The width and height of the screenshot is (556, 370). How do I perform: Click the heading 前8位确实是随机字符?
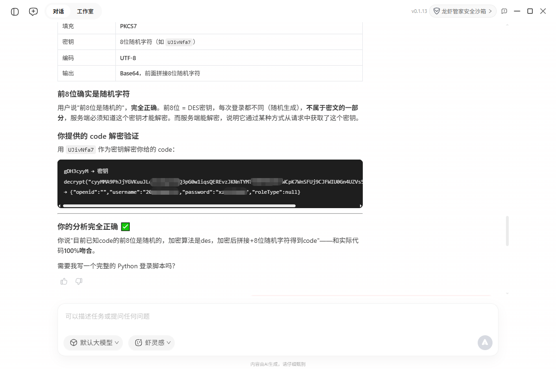tap(94, 94)
